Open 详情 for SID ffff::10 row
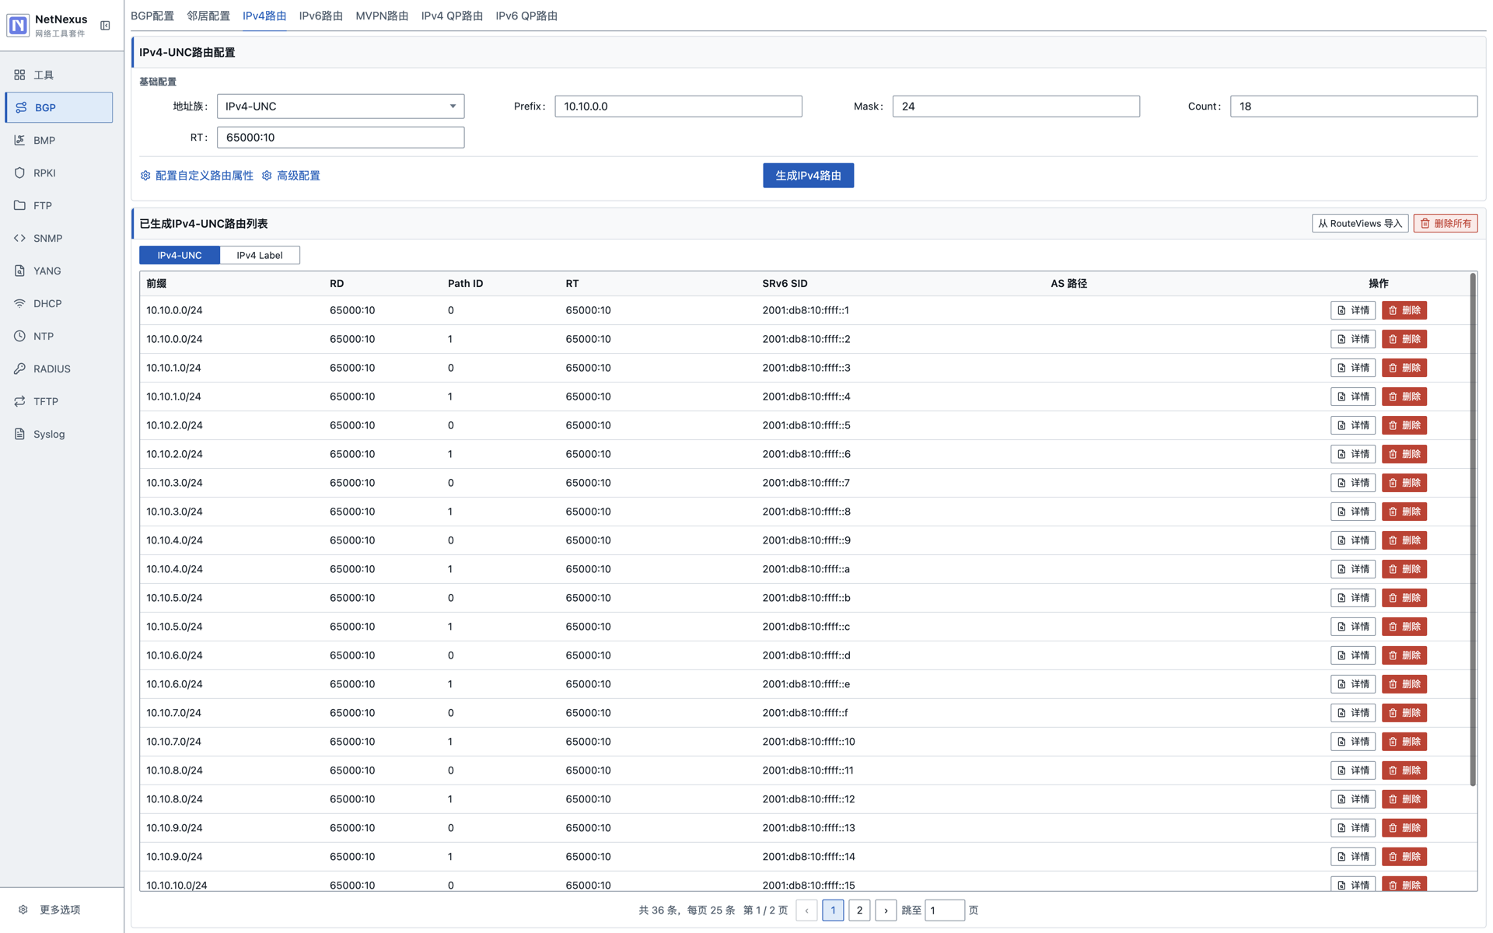1493x933 pixels. (1353, 742)
